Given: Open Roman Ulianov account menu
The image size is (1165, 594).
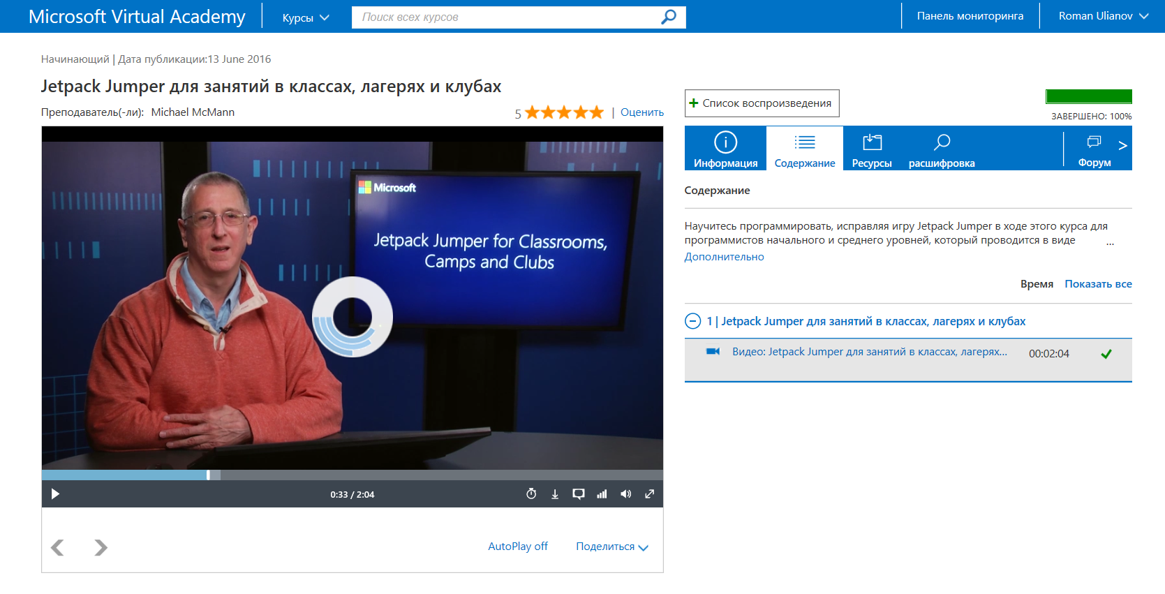Looking at the screenshot, I should point(1103,16).
